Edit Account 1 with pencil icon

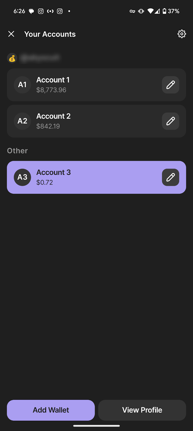(170, 85)
